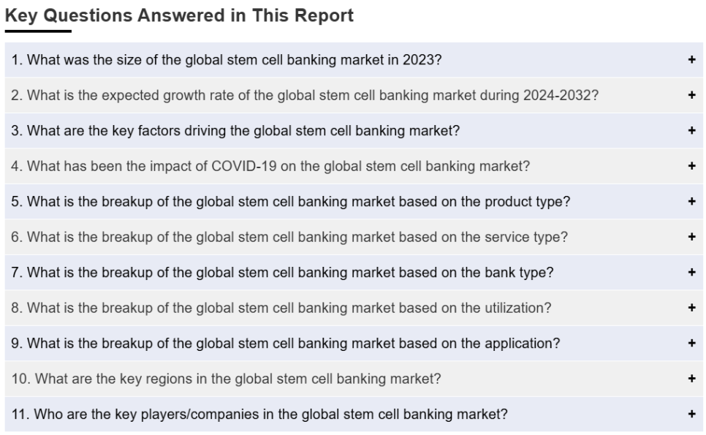Click plus icon for bank type breakup

pyautogui.click(x=691, y=272)
